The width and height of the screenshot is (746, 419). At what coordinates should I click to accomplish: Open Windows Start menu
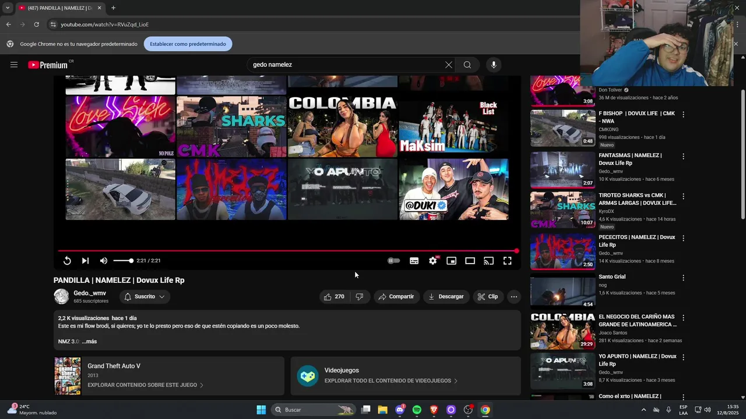click(261, 410)
